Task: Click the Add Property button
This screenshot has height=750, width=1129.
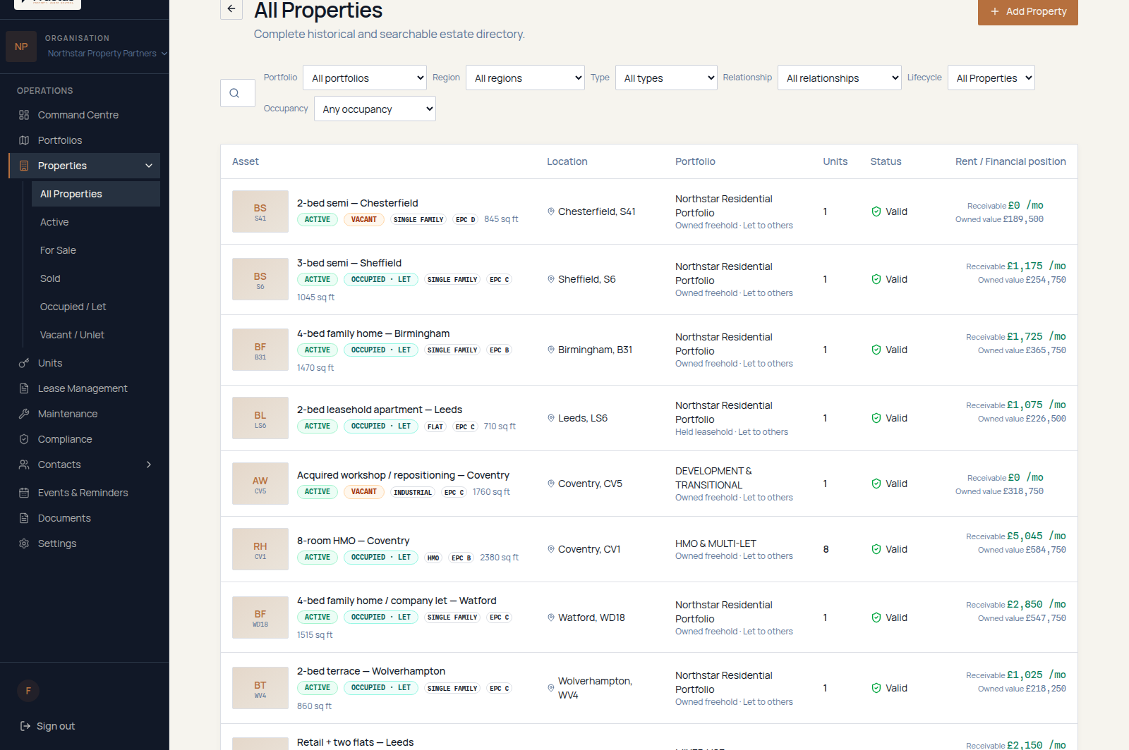Action: (x=1027, y=11)
